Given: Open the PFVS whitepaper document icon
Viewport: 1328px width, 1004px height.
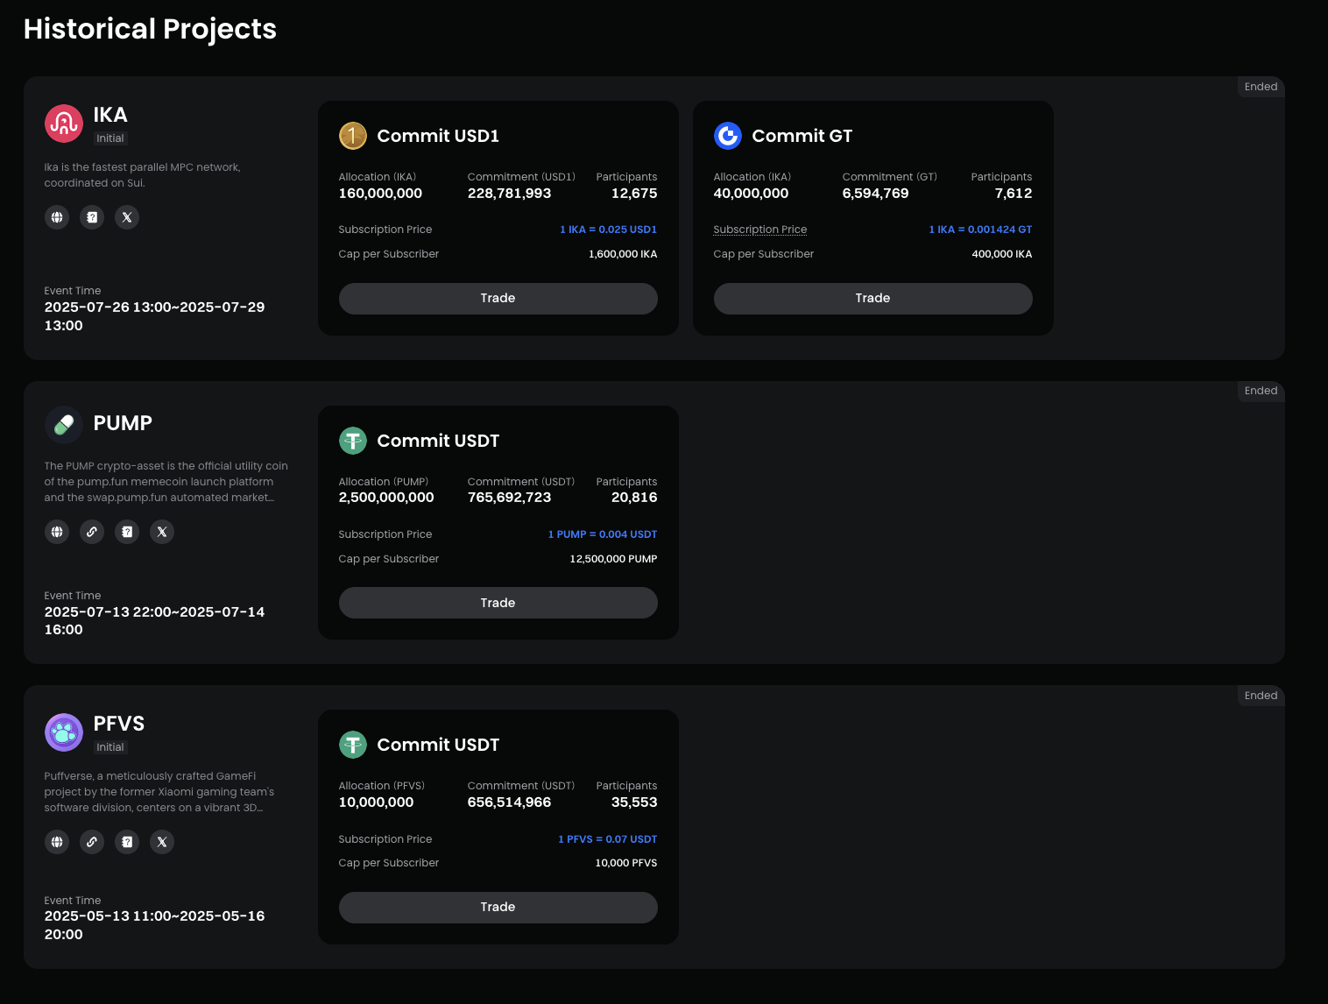Looking at the screenshot, I should click(x=127, y=842).
